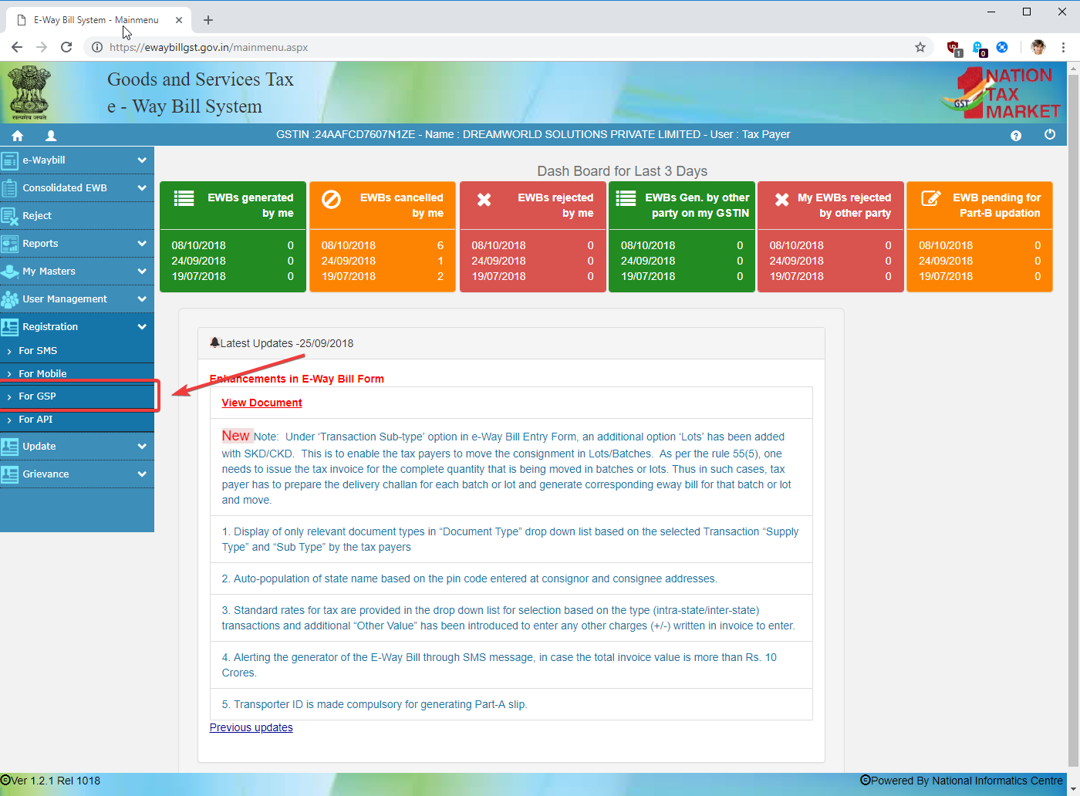Collapse the Registration menu chevron
Image resolution: width=1080 pixels, height=796 pixels.
(142, 327)
